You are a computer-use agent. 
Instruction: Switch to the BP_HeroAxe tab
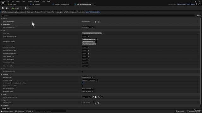point(36,4)
